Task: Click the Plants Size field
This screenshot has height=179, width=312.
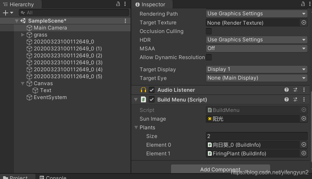Action: 257,136
